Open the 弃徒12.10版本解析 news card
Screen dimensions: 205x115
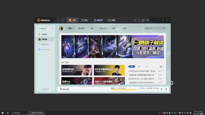pos(109,81)
